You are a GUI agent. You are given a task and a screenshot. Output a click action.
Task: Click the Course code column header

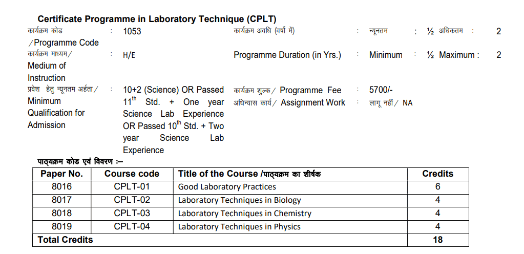pyautogui.click(x=132, y=174)
